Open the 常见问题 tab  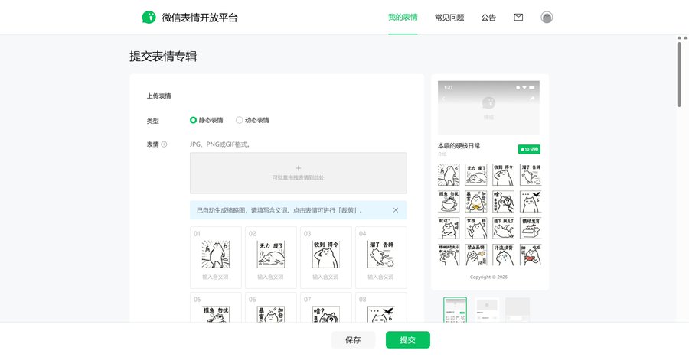pos(449,18)
